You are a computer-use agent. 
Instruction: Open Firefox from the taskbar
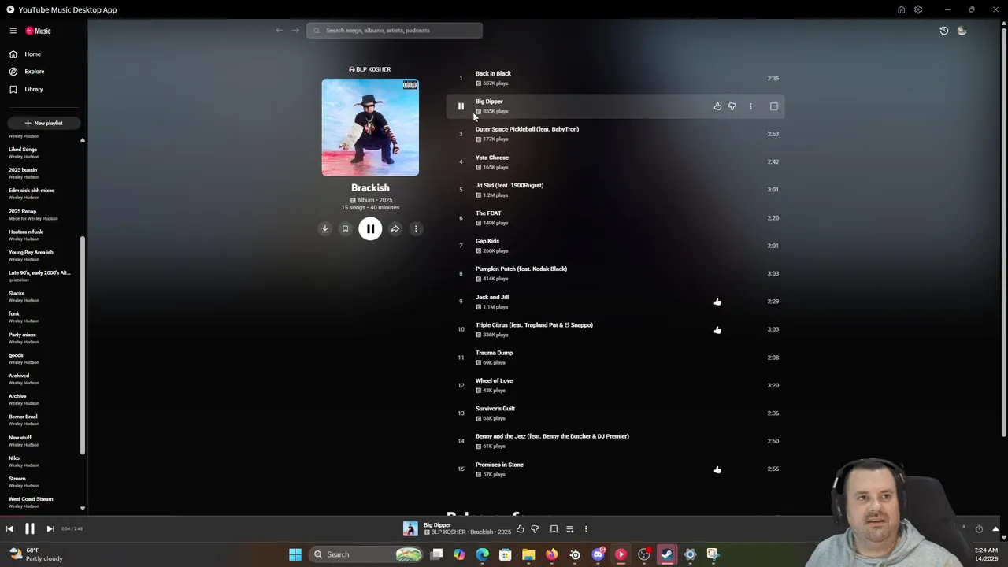pyautogui.click(x=551, y=554)
